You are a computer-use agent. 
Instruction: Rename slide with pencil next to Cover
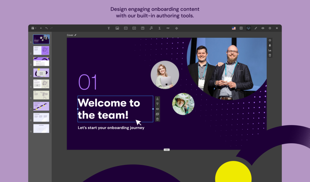coord(75,35)
